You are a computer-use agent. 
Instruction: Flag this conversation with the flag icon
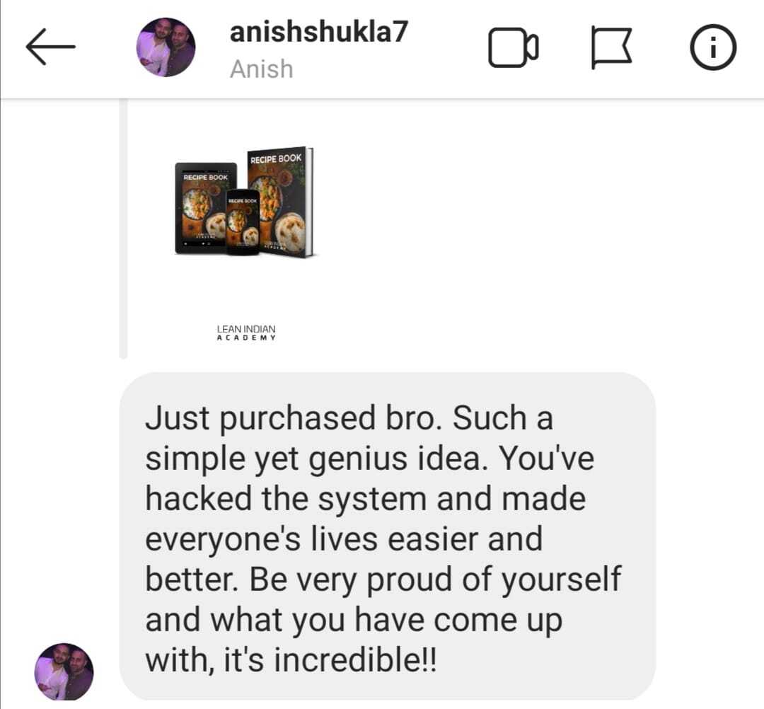click(x=612, y=47)
